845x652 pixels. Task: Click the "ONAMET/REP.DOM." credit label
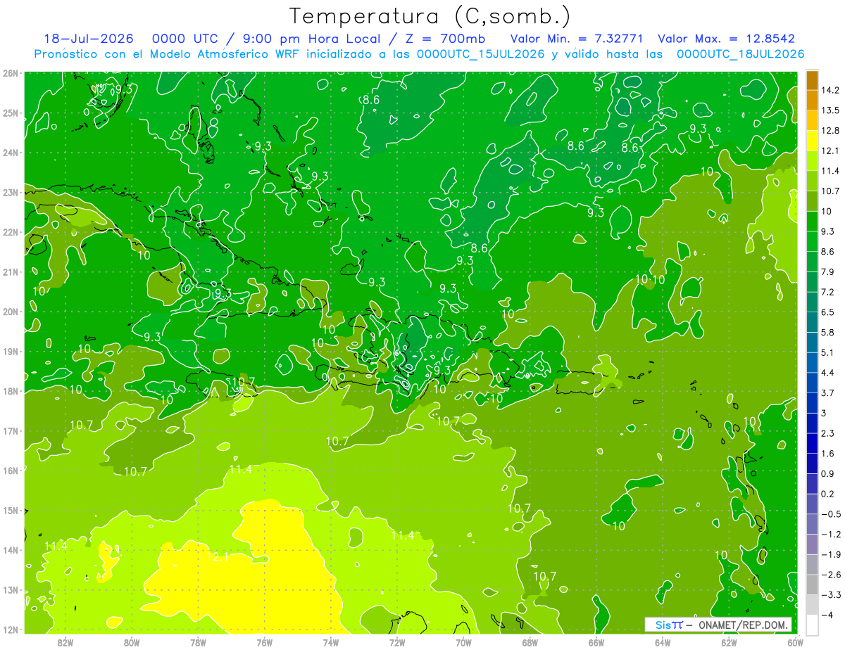(743, 625)
